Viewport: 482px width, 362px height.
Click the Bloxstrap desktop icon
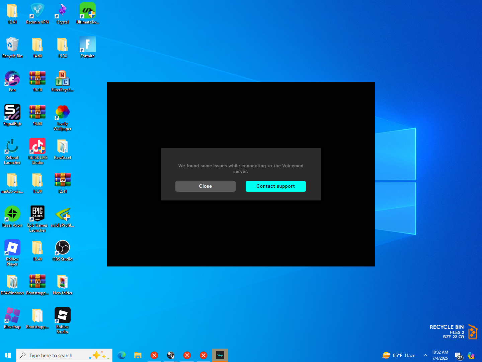click(x=12, y=316)
